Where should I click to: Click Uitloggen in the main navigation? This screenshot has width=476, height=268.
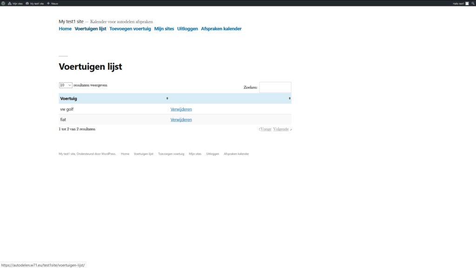pos(187,29)
